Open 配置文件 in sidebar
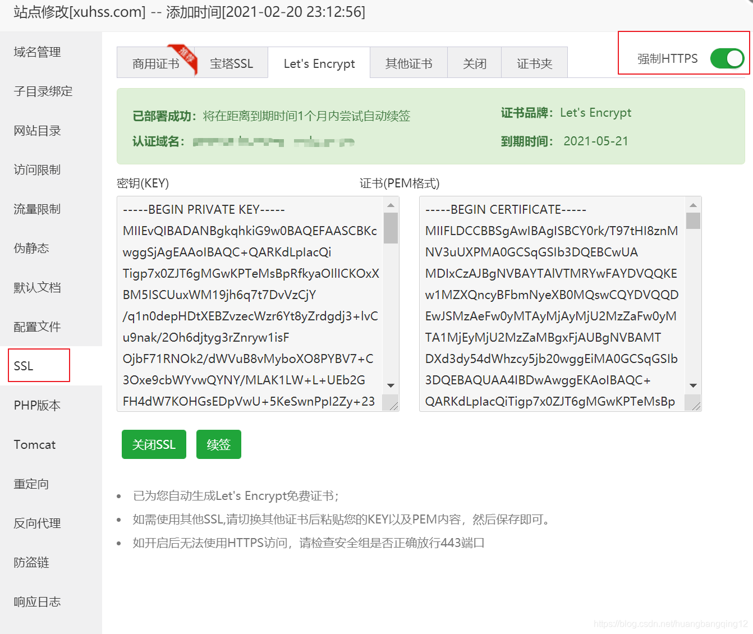 51,327
